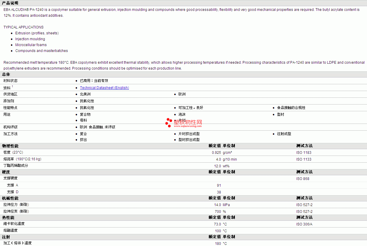Select 型材 under 用途
367x246 pixels.
pyautogui.click(x=280, y=114)
